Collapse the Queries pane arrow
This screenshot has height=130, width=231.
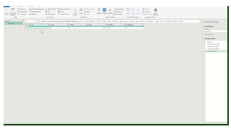[x=23, y=21]
